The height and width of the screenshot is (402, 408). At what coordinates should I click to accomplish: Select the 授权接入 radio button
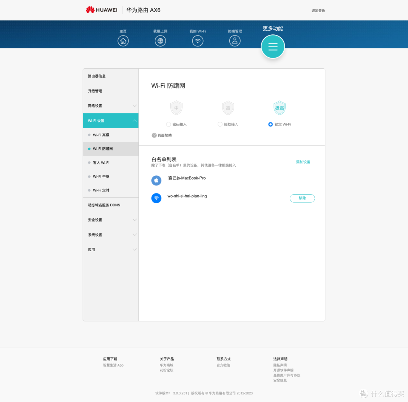220,124
